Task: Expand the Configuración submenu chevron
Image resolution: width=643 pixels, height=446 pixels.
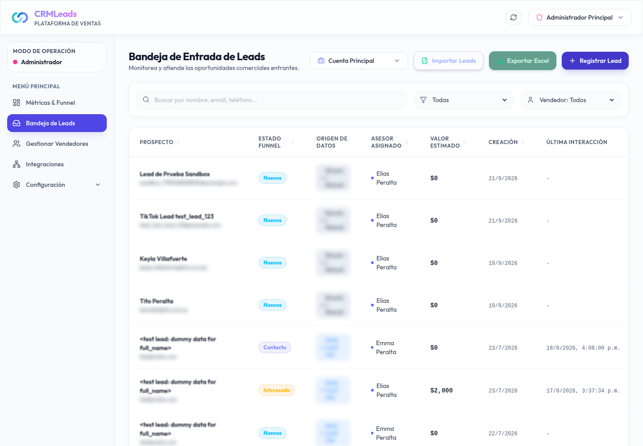Action: click(x=98, y=185)
